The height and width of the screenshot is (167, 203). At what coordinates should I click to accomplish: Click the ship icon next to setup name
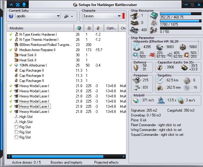coord(66,16)
